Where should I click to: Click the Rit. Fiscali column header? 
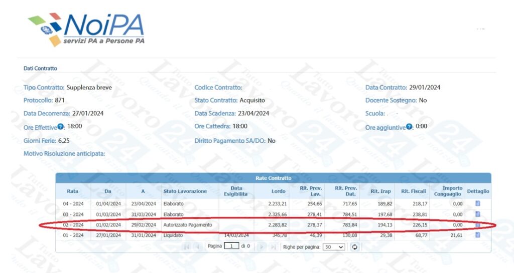(414, 191)
